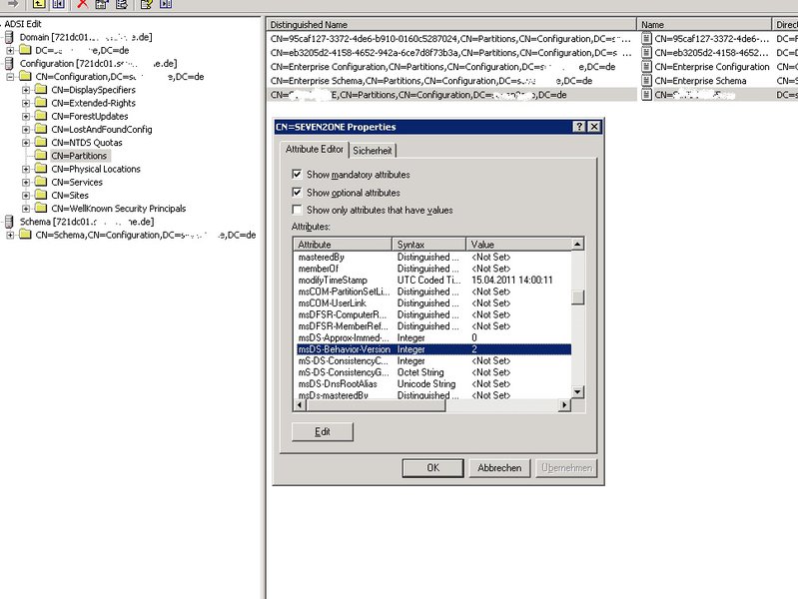Click the folder icon beside CN=ForestUpdates

[41, 116]
